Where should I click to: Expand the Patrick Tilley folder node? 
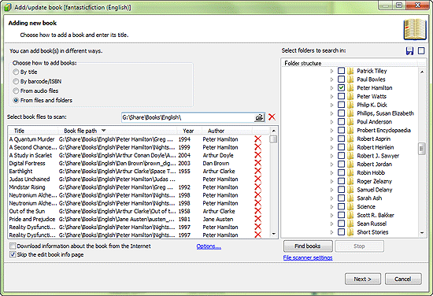click(x=331, y=71)
